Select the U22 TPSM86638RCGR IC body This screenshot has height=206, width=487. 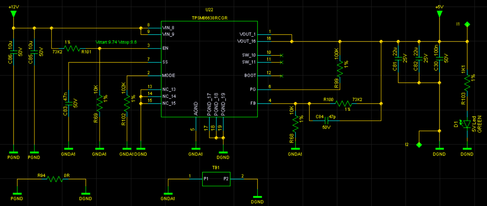pyautogui.click(x=209, y=69)
